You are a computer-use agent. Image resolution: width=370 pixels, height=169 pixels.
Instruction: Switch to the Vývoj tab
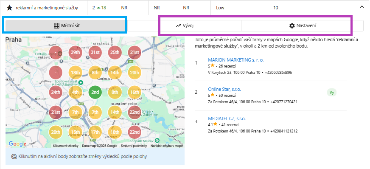pos(184,26)
